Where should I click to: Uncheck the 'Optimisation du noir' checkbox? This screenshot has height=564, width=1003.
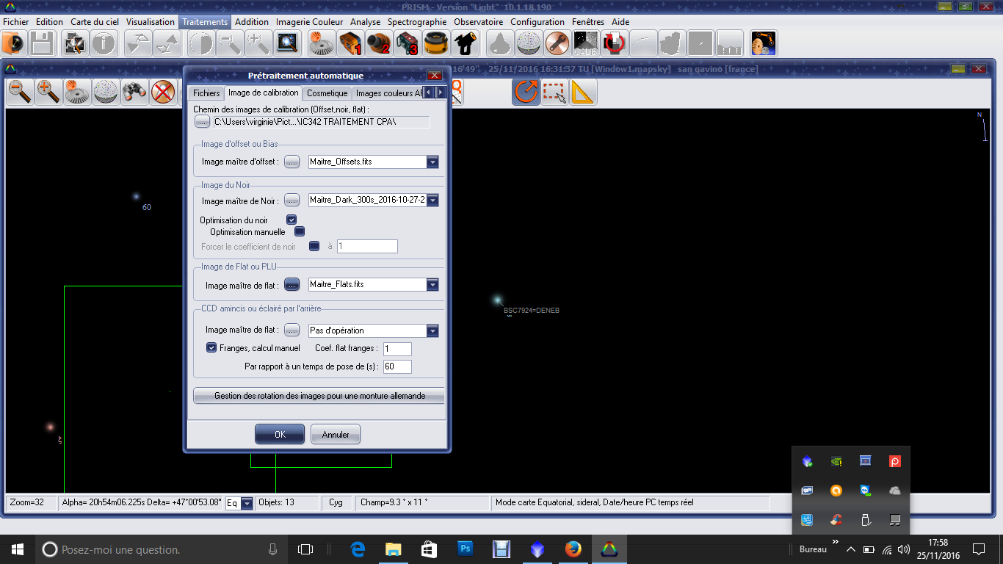tap(292, 220)
